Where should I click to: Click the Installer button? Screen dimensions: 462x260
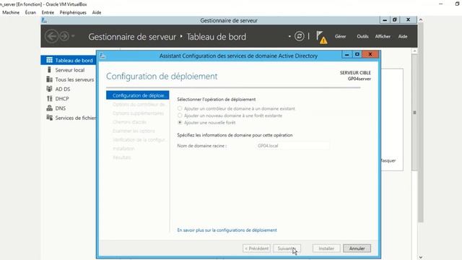[x=326, y=248]
